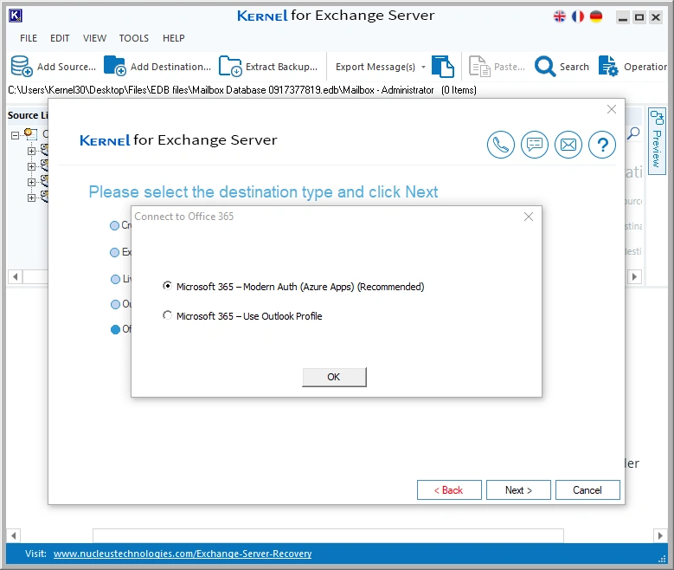This screenshot has width=674, height=570.
Task: Click the right scroll arrow beside the wizard
Action: pyautogui.click(x=634, y=276)
